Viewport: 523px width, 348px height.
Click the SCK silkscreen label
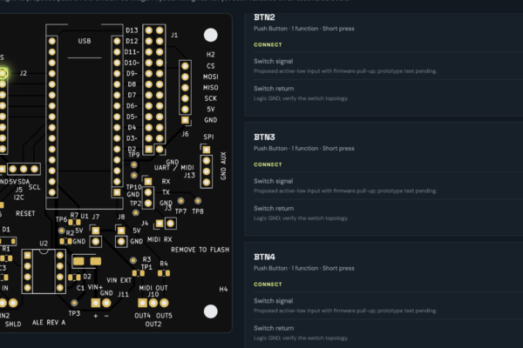210,98
